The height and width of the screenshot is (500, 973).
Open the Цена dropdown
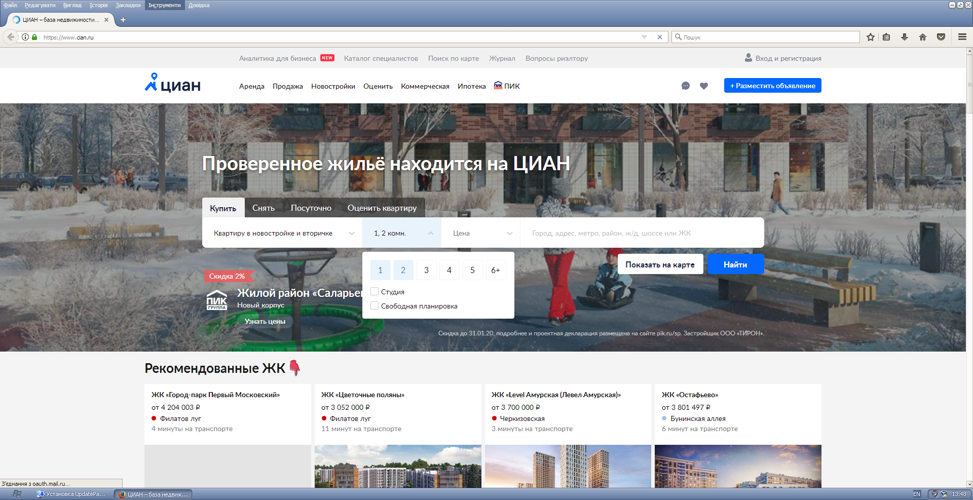(480, 233)
